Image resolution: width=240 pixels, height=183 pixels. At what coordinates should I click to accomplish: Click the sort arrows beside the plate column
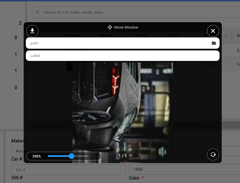(x=226, y=36)
